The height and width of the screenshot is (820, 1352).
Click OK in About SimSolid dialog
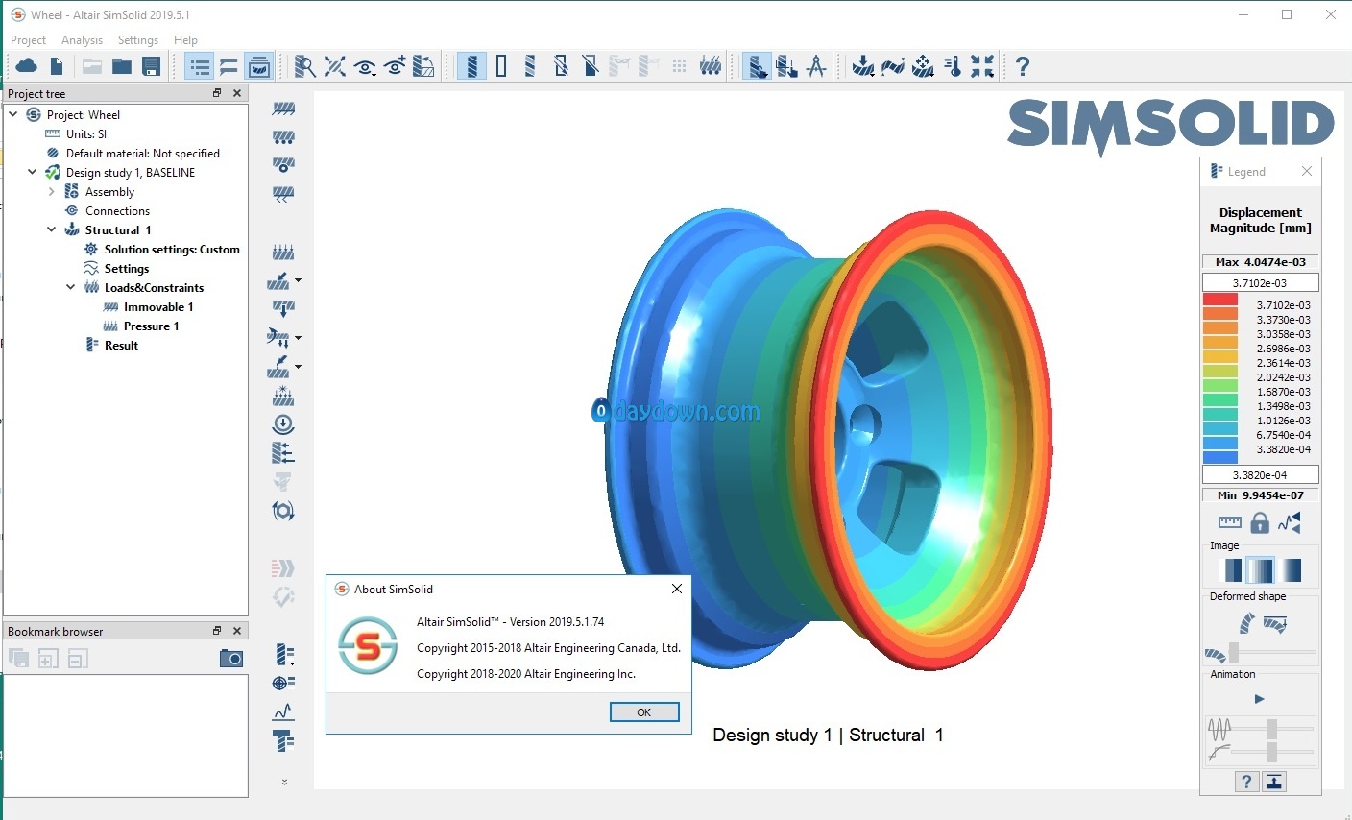pyautogui.click(x=643, y=711)
